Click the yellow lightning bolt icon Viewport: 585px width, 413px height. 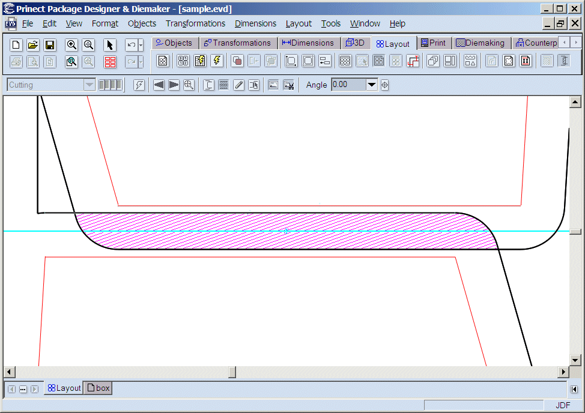pyautogui.click(x=217, y=61)
